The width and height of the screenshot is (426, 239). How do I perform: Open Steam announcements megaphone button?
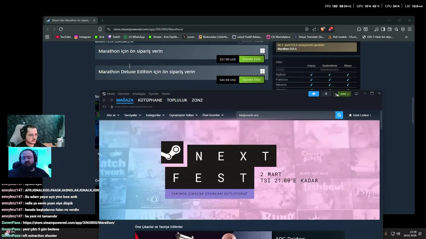click(314, 94)
